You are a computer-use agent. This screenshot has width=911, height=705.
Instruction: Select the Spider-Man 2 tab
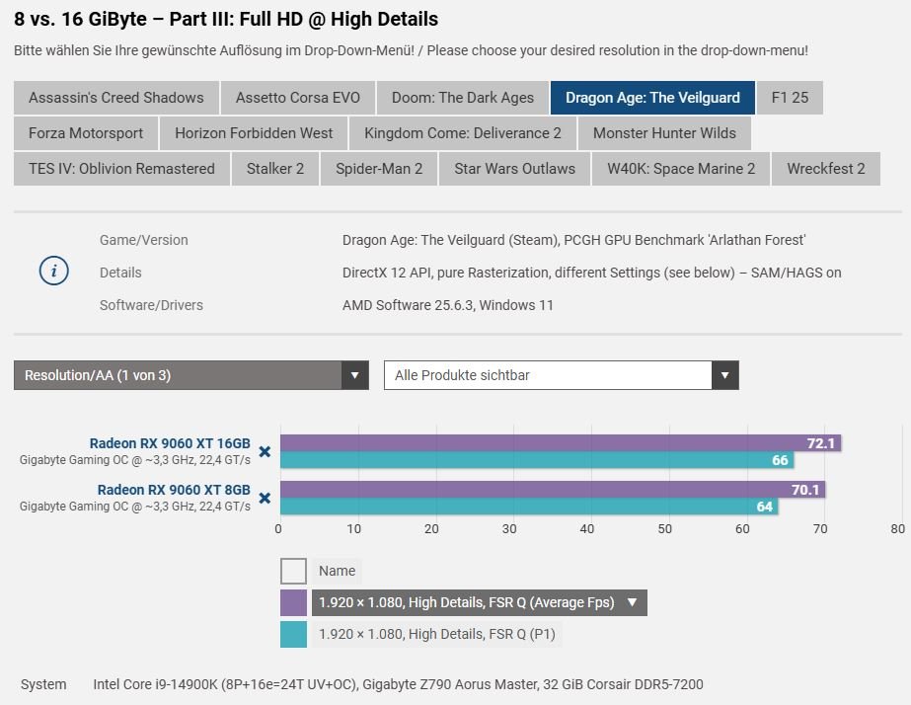(x=379, y=169)
